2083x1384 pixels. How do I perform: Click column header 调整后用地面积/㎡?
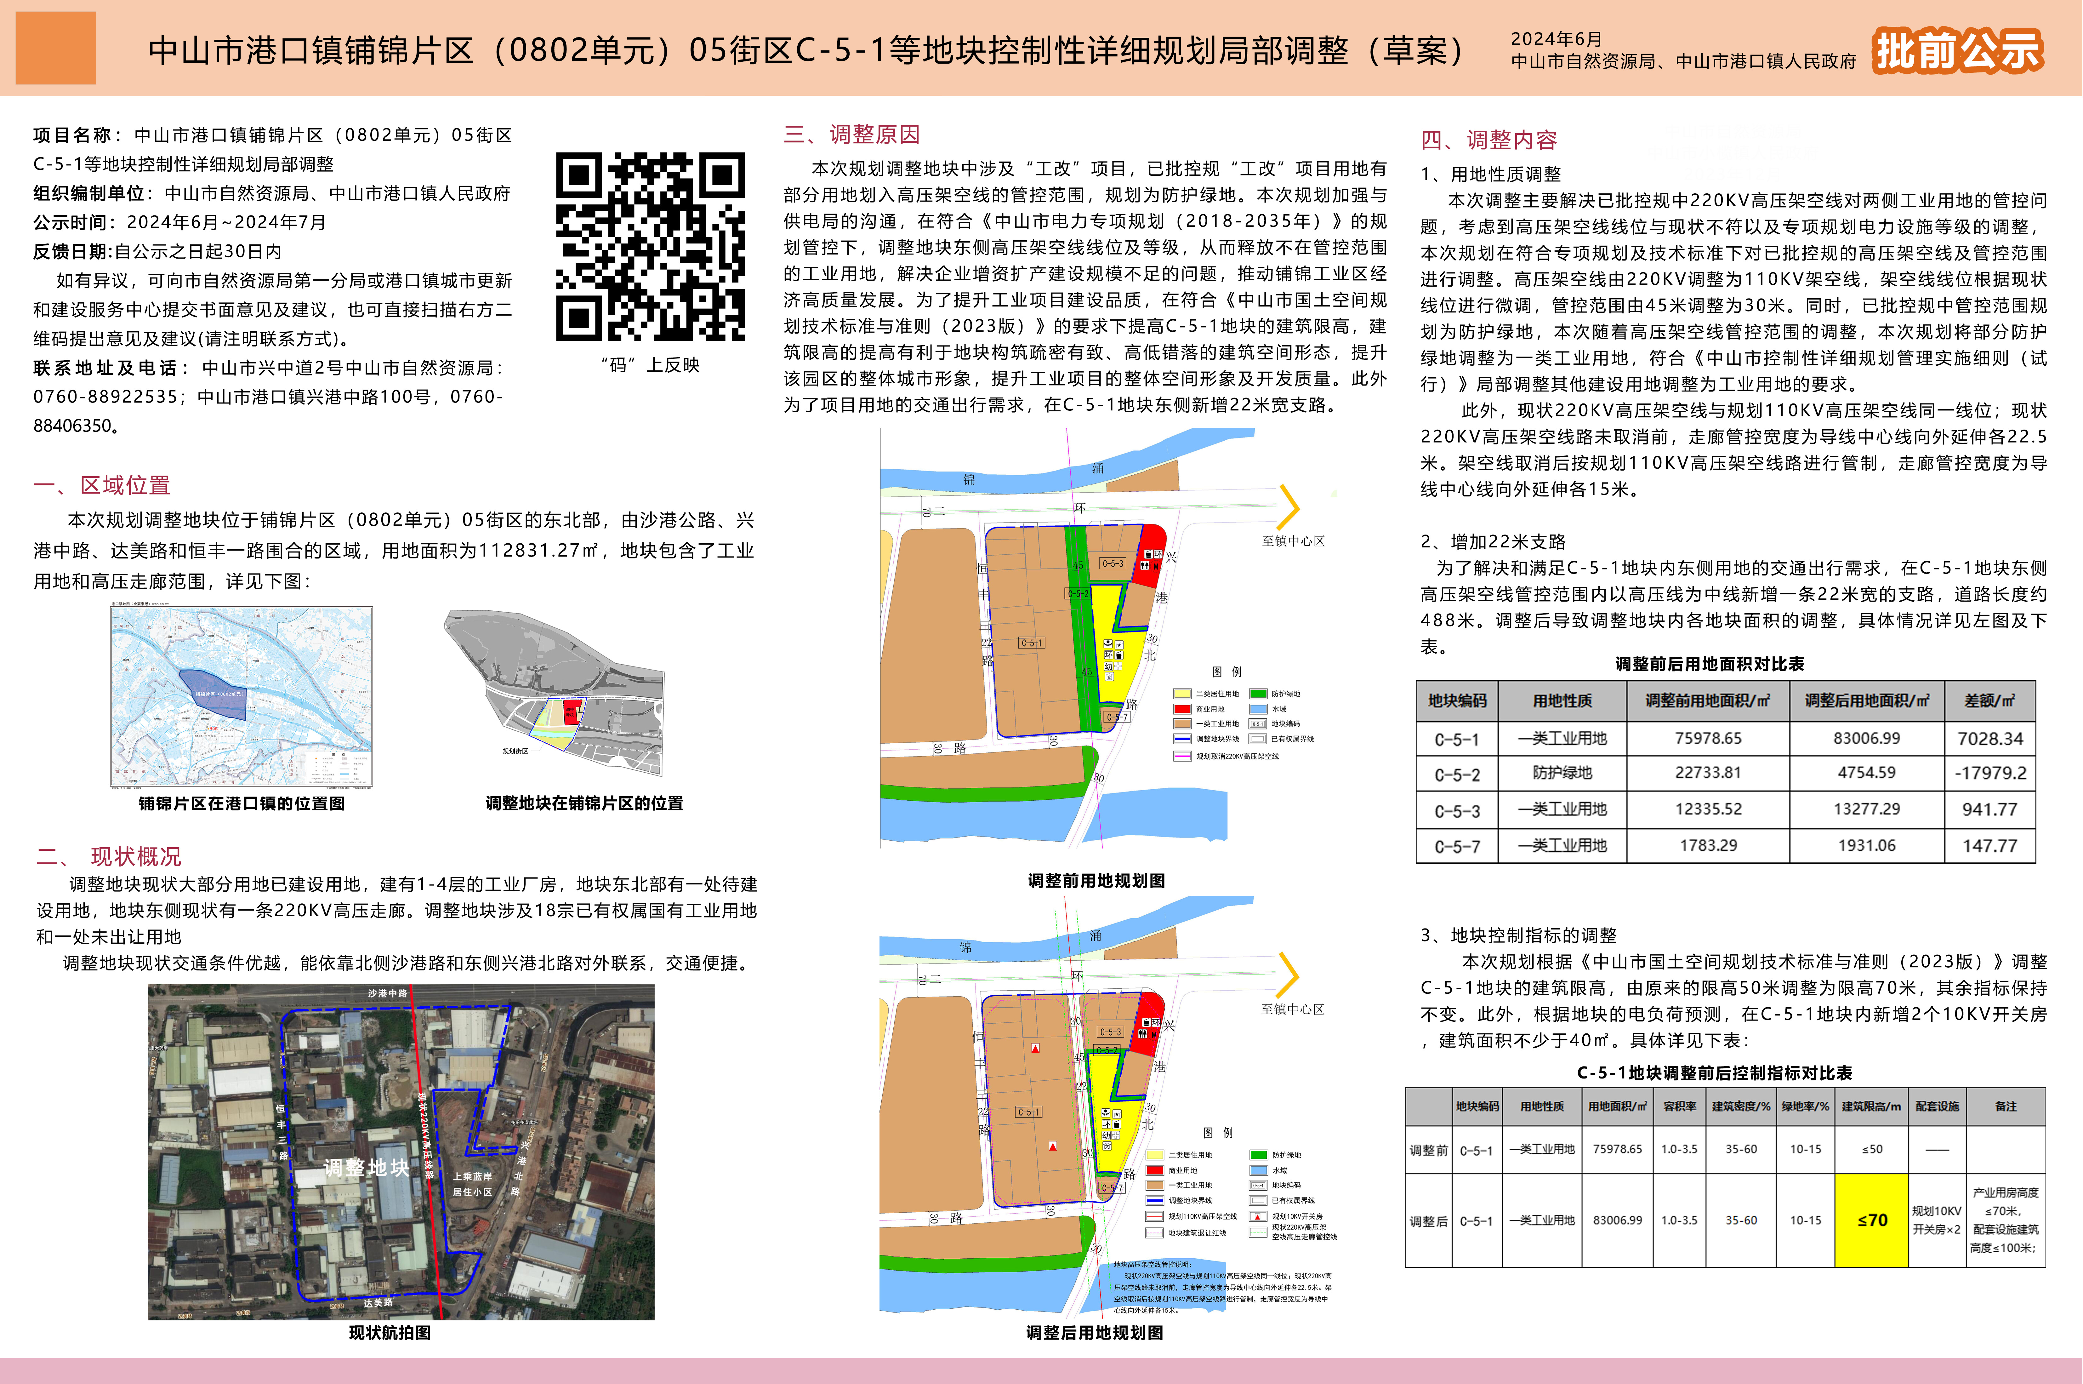point(1867,701)
